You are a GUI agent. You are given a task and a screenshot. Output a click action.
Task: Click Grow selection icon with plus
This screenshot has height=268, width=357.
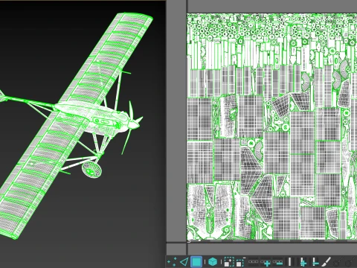229,262
